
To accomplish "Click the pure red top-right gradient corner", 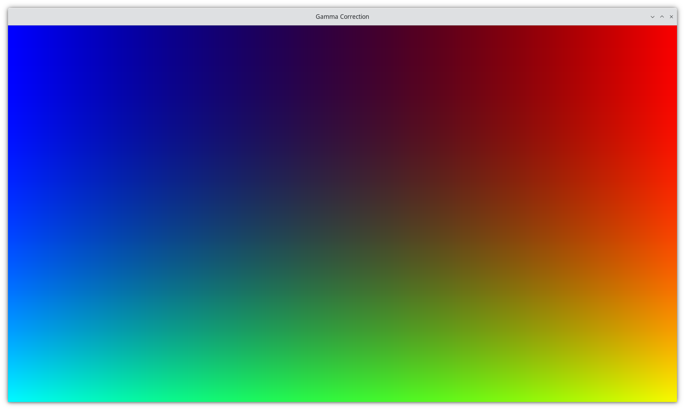I will click(671, 31).
